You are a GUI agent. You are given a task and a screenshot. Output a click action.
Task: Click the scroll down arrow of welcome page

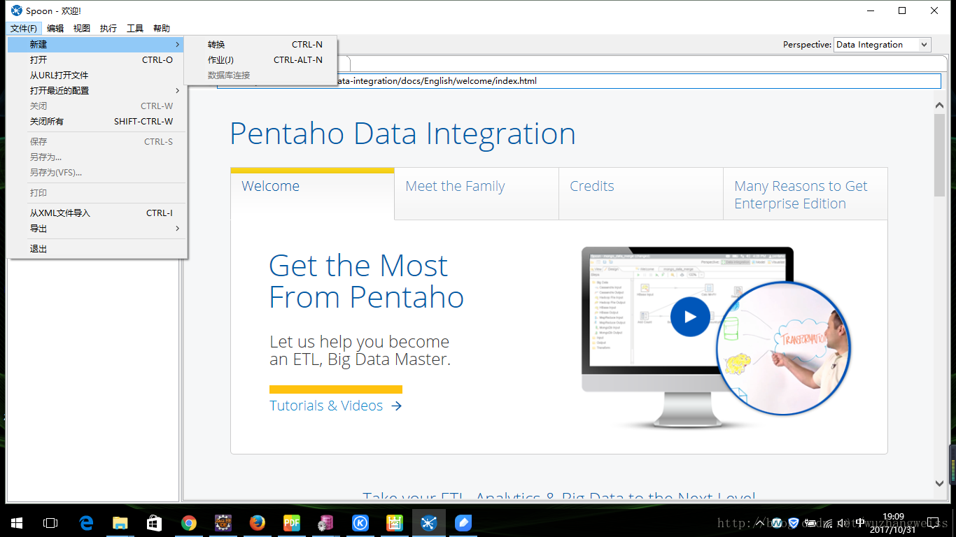point(939,483)
